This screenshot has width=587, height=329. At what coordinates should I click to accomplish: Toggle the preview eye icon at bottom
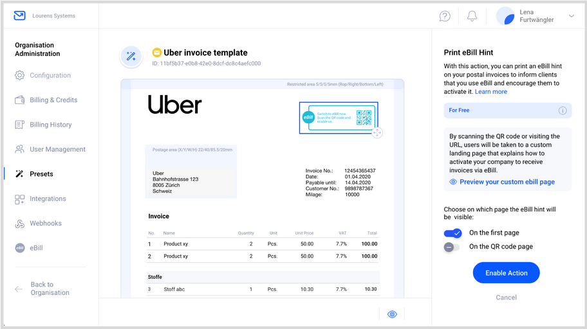392,314
